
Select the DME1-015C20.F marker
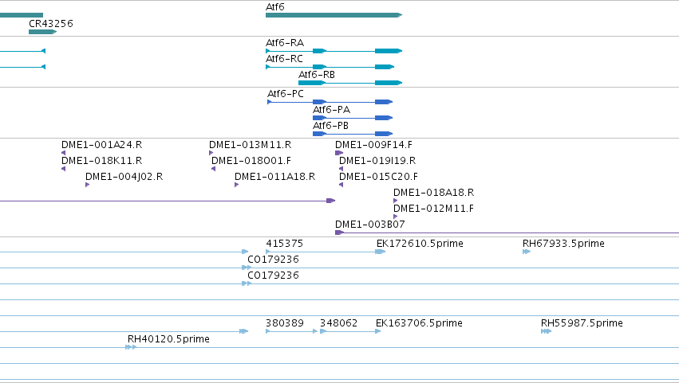pyautogui.click(x=341, y=185)
